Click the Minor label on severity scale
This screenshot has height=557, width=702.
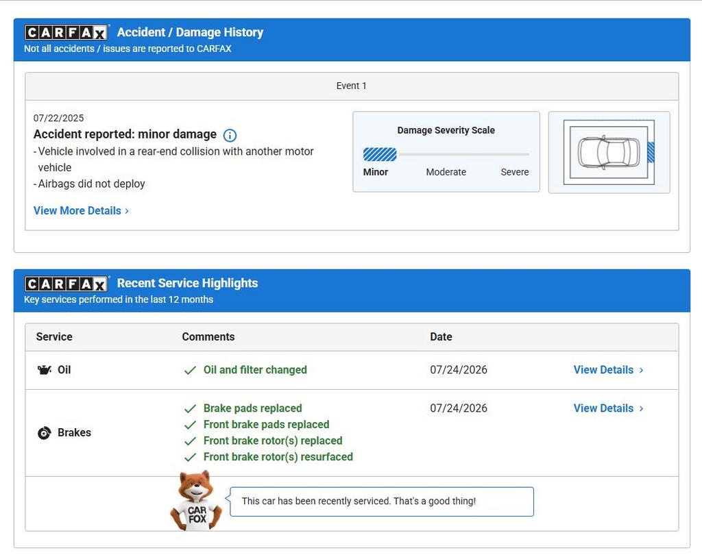[375, 172]
